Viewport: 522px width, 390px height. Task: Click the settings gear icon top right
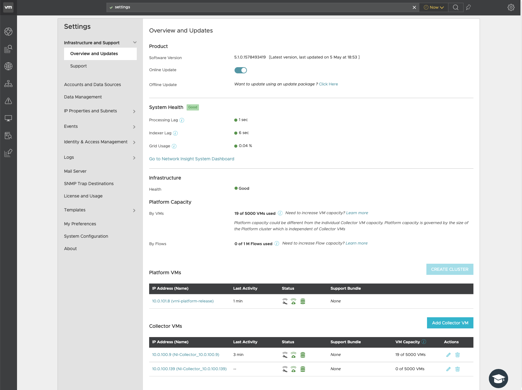pyautogui.click(x=511, y=7)
